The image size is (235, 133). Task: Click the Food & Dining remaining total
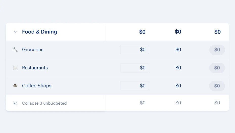[x=217, y=32]
